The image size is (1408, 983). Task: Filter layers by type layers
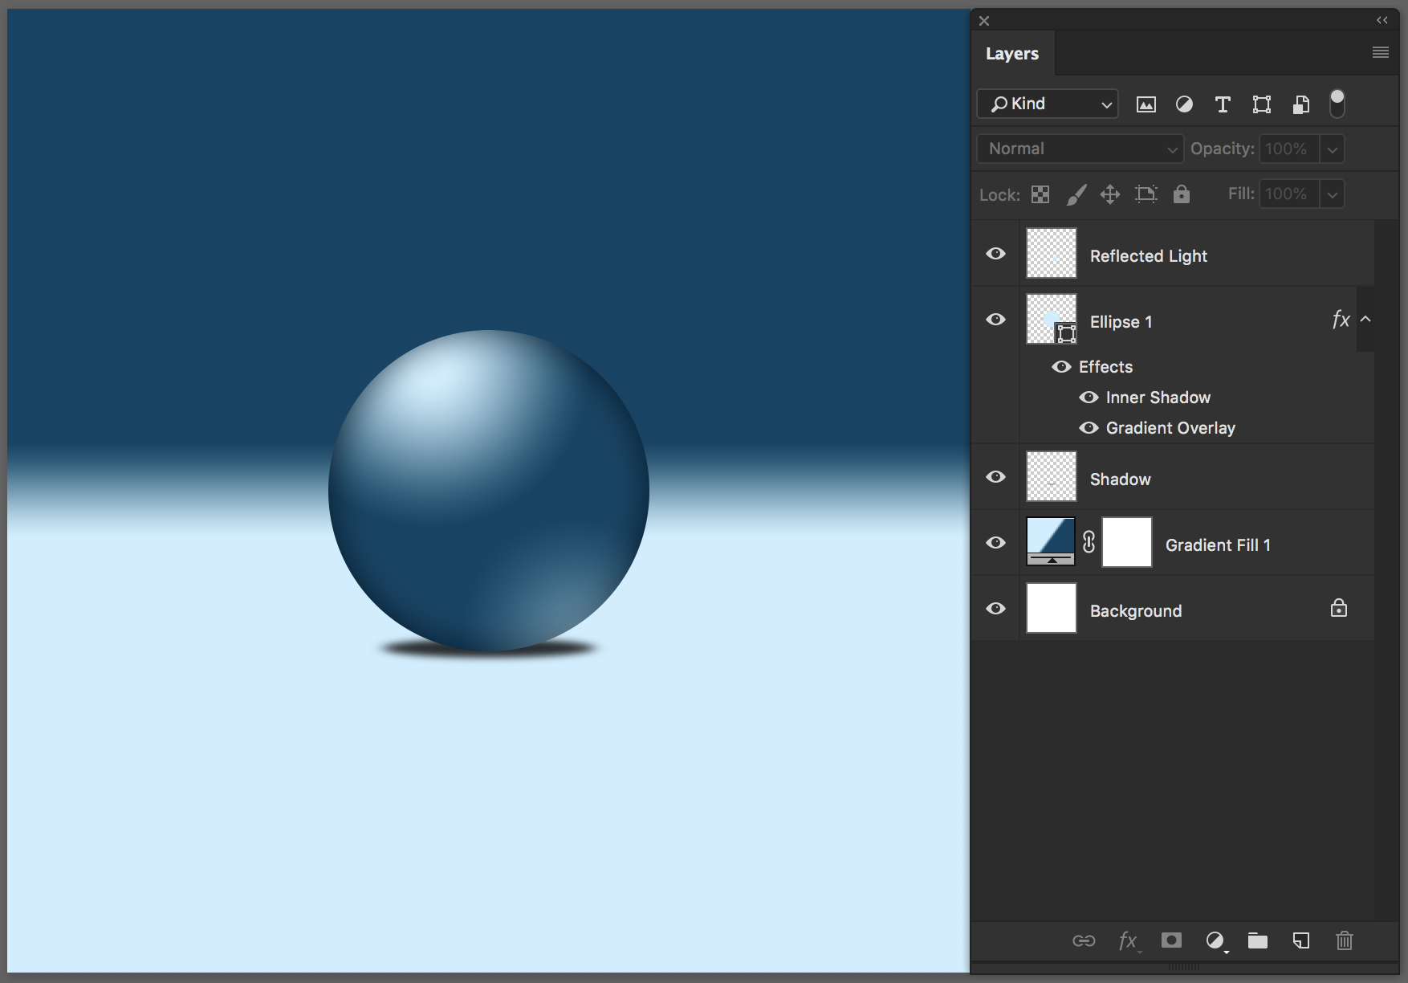pos(1223,104)
